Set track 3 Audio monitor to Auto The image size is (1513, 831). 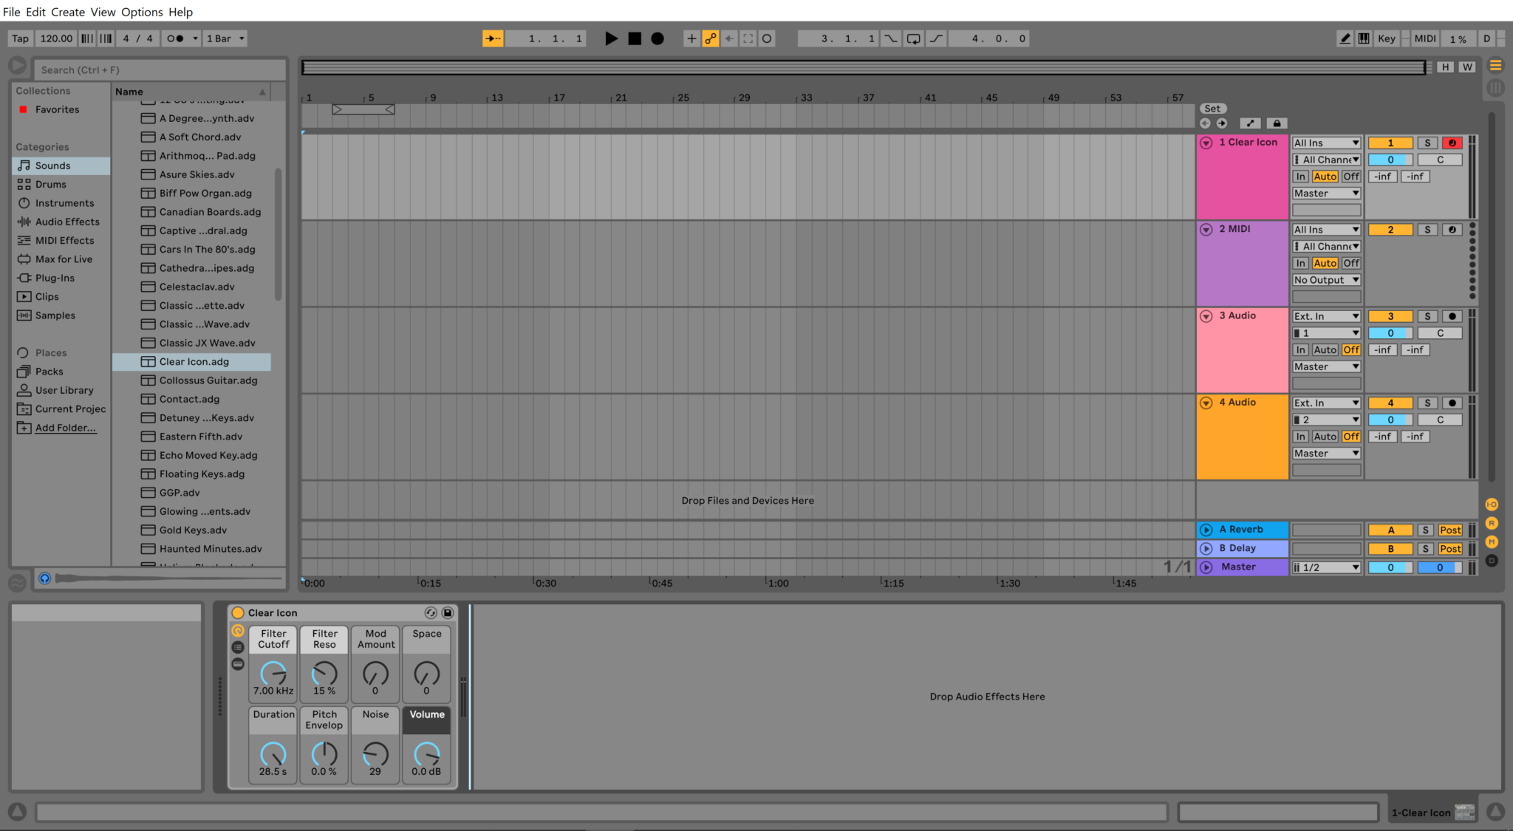pyautogui.click(x=1325, y=350)
